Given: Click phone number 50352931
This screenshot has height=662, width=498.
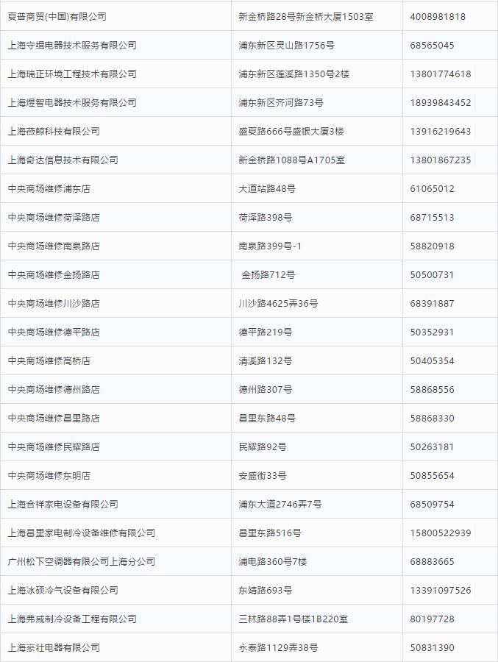Looking at the screenshot, I should [432, 332].
